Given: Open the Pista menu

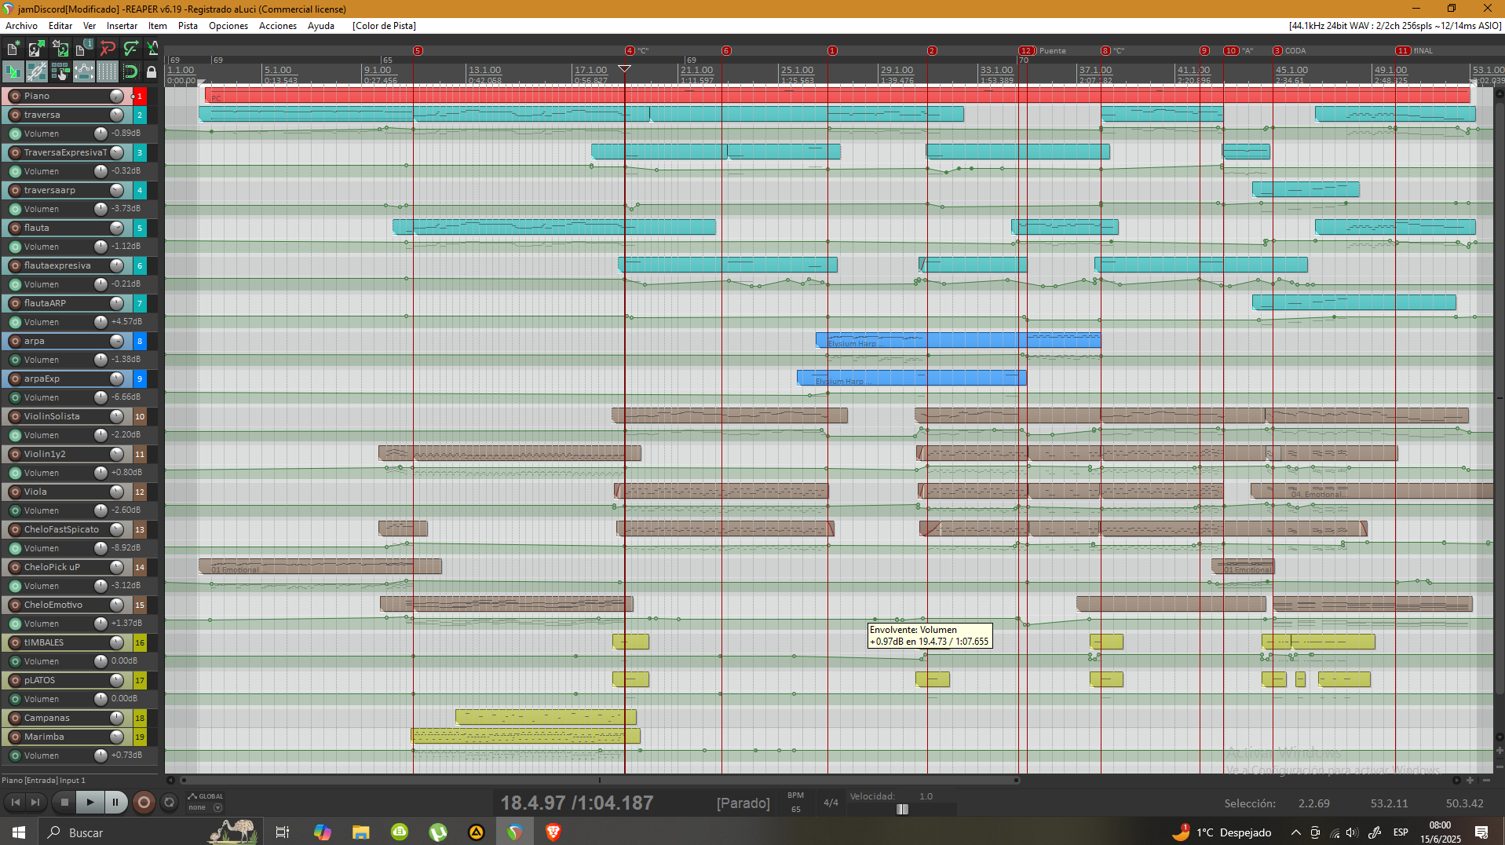Looking at the screenshot, I should point(188,26).
